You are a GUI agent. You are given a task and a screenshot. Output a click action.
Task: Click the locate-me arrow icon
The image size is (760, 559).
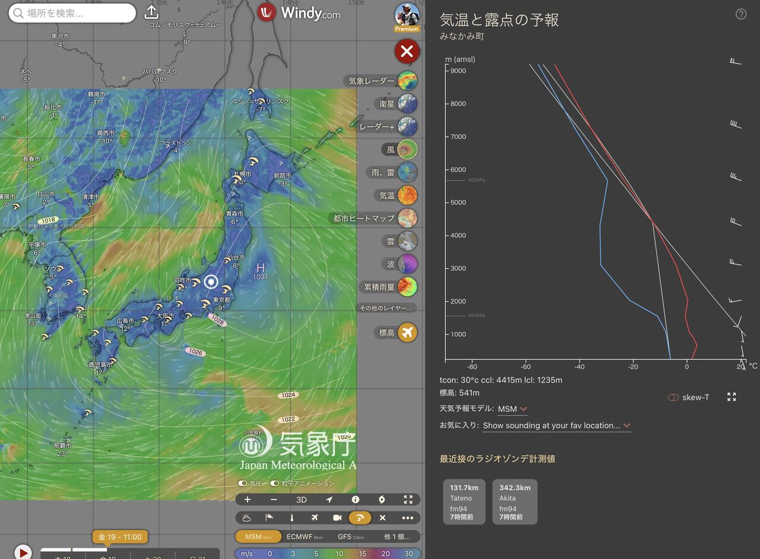point(329,500)
